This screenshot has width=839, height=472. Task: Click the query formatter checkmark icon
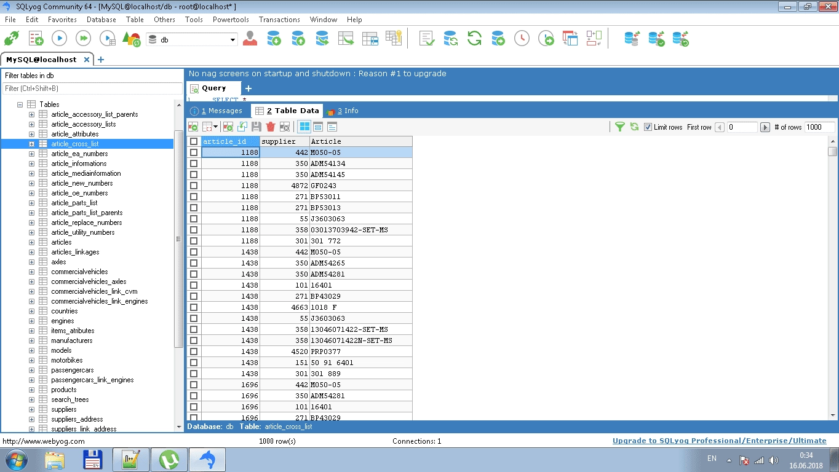[x=427, y=39]
